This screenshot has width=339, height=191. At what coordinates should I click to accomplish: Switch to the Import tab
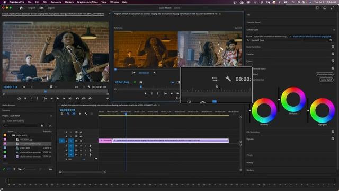pyautogui.click(x=32, y=8)
